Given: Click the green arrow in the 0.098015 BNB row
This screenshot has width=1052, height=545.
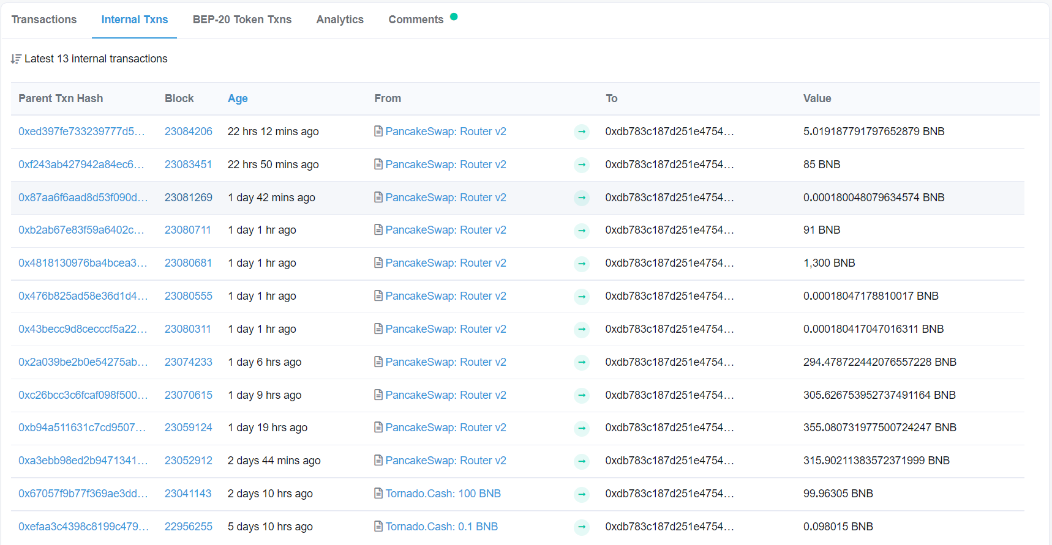Looking at the screenshot, I should (582, 527).
